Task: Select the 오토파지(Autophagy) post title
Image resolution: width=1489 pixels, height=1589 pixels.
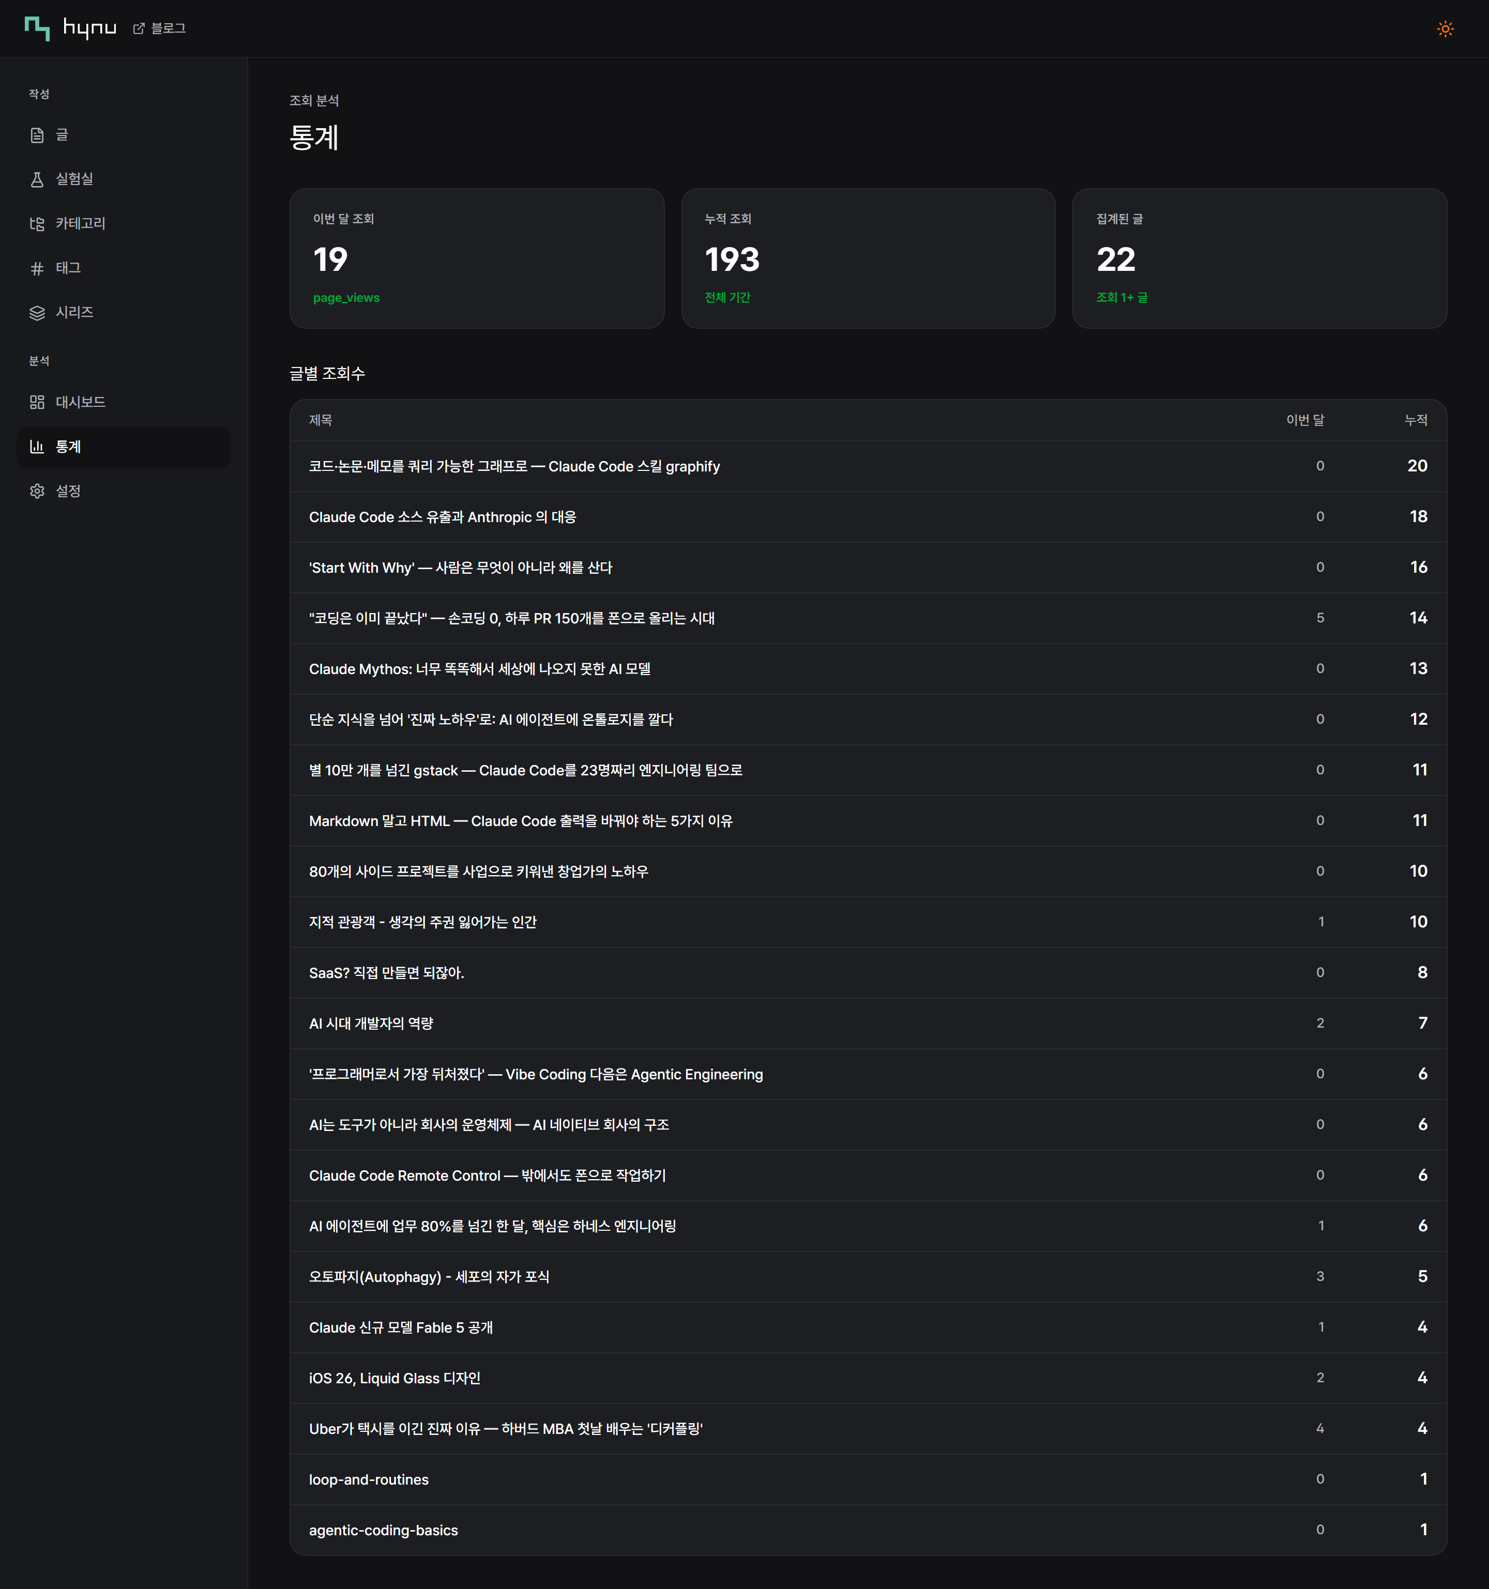Action: (x=429, y=1276)
